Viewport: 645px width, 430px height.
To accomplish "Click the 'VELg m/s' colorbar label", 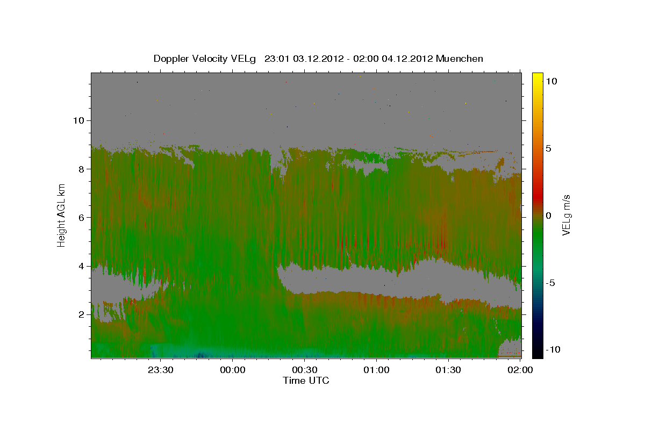I will [566, 215].
